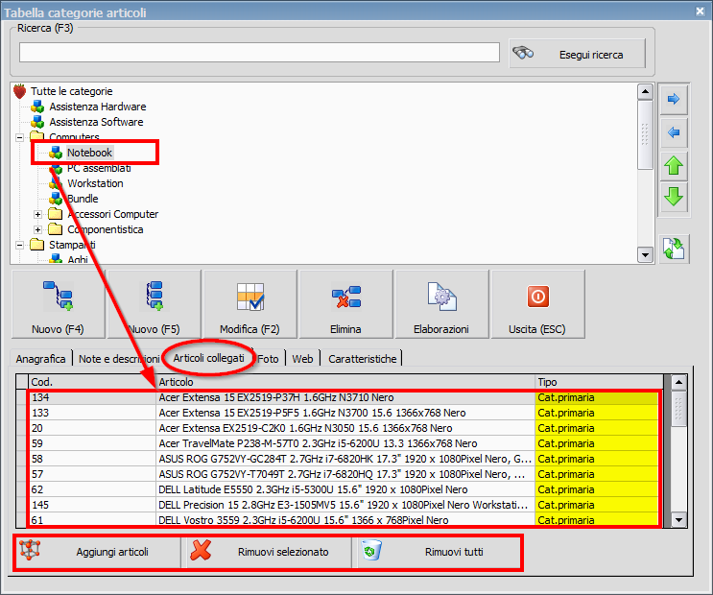Viewport: 713px width, 595px height.
Task: Click Aggiungi articoli button
Action: pyautogui.click(x=97, y=552)
